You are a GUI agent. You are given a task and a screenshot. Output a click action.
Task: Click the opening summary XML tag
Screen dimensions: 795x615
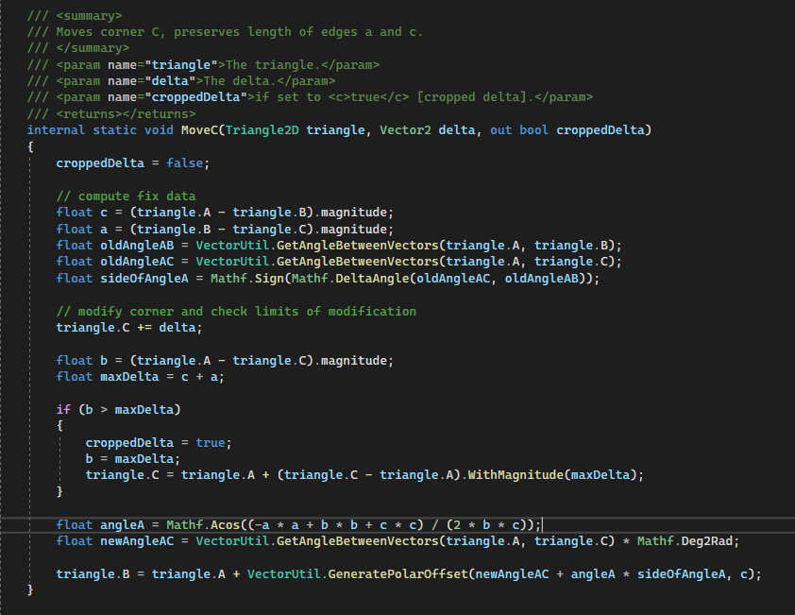point(89,16)
